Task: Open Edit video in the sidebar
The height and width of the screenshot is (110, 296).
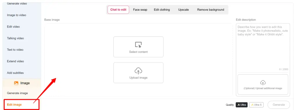Action: (x=13, y=27)
